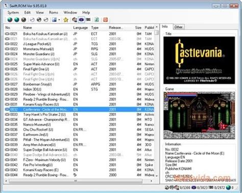Select row 0039 Army Men Advance(U)
The height and width of the screenshot is (193, 242).
click(x=79, y=145)
